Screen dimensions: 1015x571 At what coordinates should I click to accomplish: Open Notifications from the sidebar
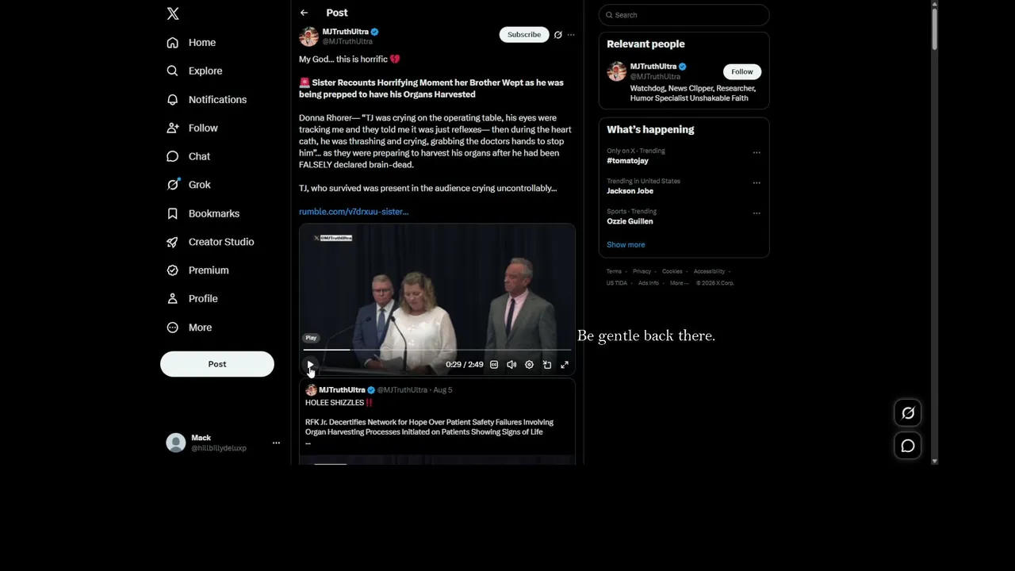pyautogui.click(x=206, y=100)
